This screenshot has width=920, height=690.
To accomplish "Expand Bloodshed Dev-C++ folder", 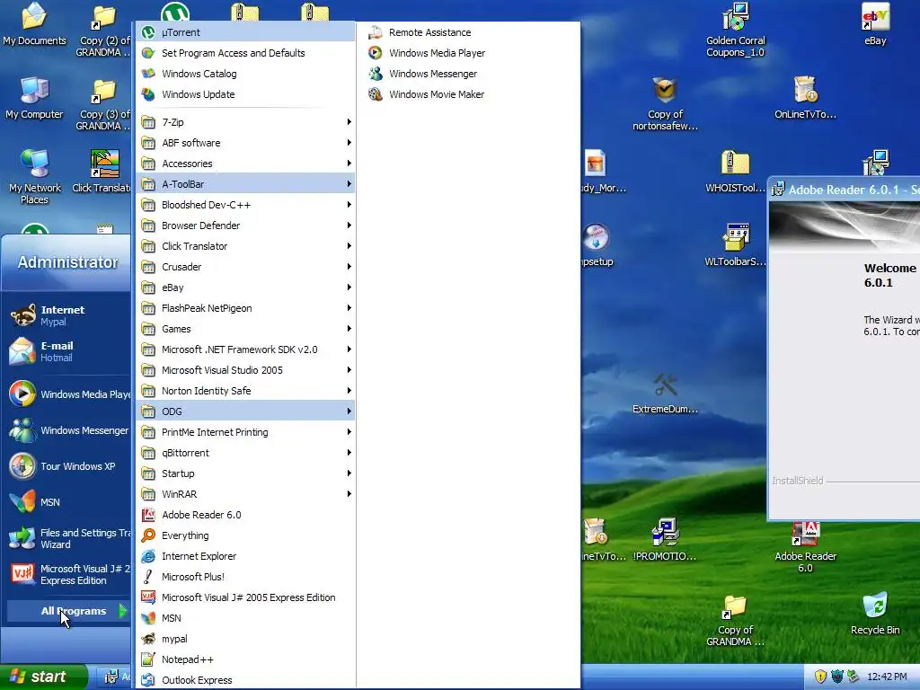I will pos(245,205).
